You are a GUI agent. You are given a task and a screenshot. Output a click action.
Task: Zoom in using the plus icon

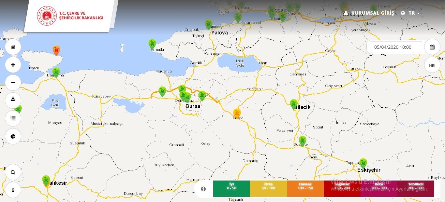(x=13, y=65)
